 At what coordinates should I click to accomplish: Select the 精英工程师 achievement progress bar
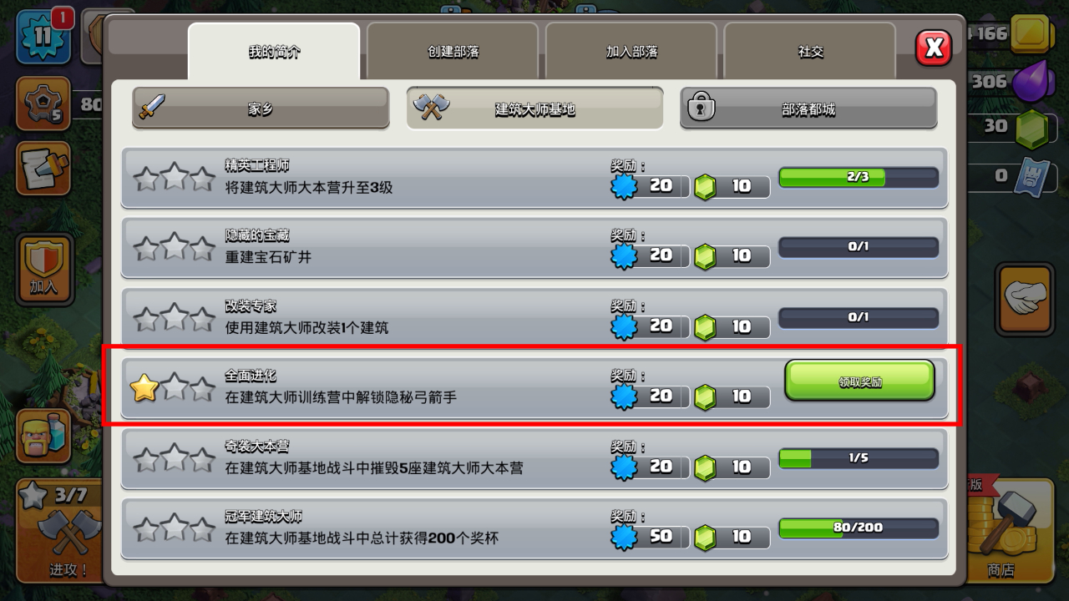click(x=859, y=177)
